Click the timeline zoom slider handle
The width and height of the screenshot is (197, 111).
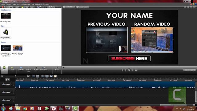coord(15,76)
